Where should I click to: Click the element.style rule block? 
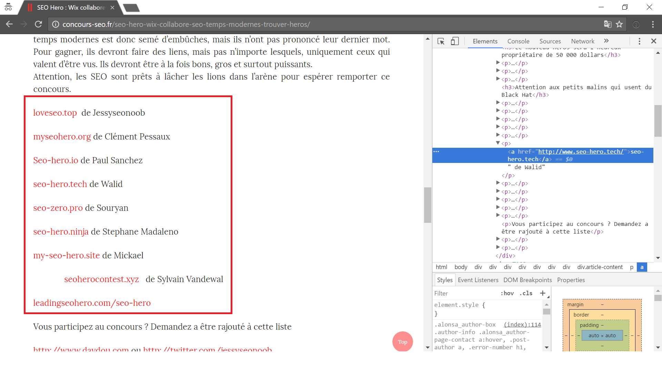[488, 309]
